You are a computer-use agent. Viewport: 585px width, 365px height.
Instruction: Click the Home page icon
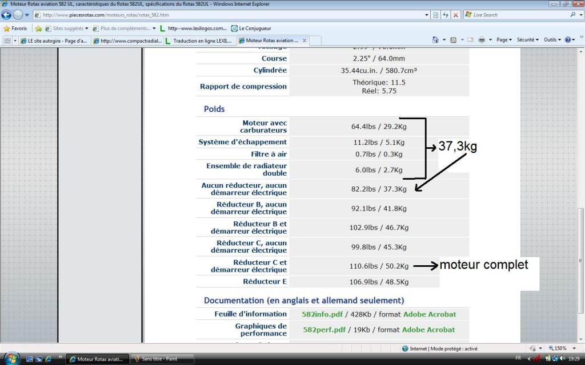(435, 39)
